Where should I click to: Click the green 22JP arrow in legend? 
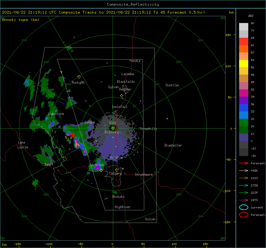[x=244, y=193]
